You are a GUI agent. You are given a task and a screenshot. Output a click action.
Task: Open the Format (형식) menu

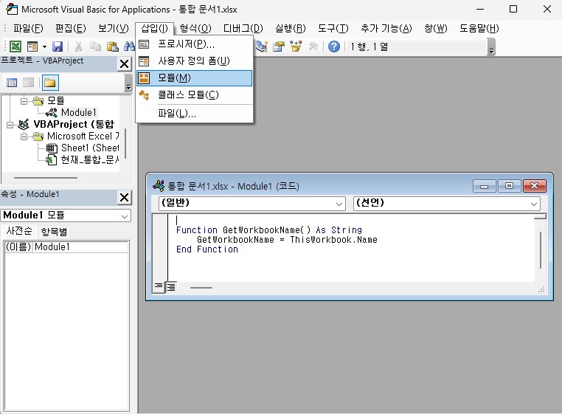click(x=195, y=28)
